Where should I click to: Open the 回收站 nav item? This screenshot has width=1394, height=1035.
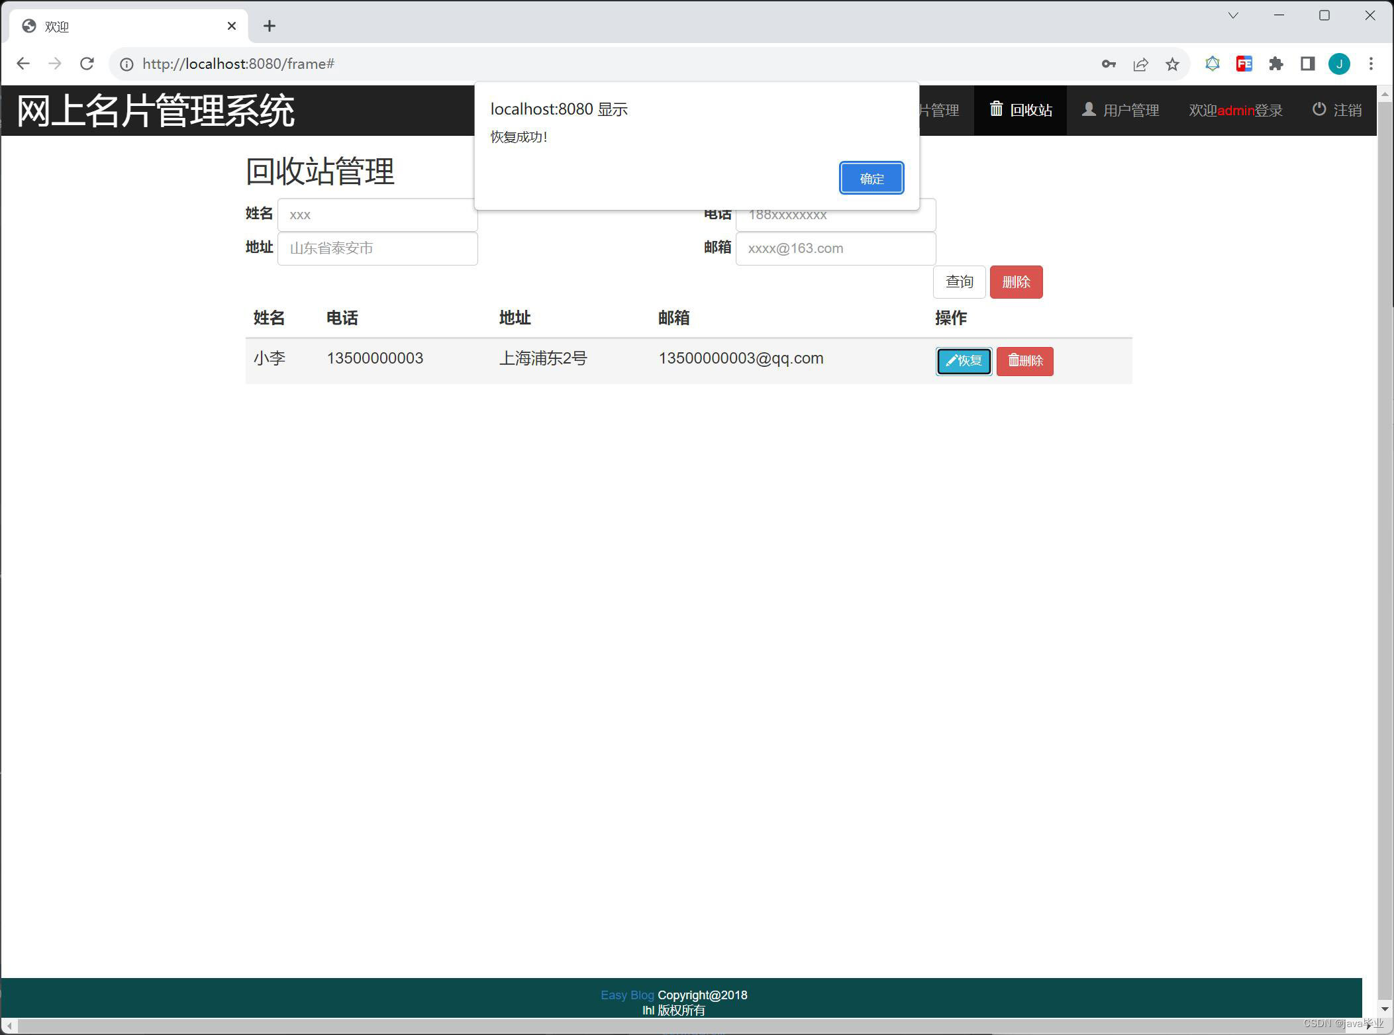(1020, 110)
